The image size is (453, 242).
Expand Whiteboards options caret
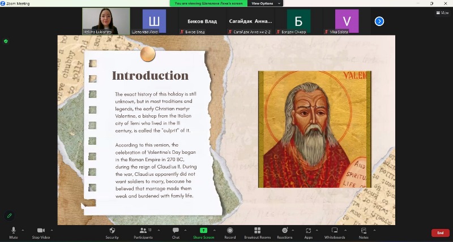[x=345, y=231]
